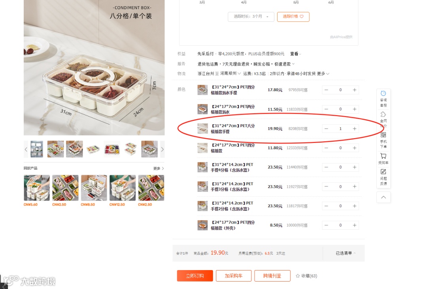Show next thumbnails with right arrow
This screenshot has width=427, height=289.
click(x=162, y=149)
